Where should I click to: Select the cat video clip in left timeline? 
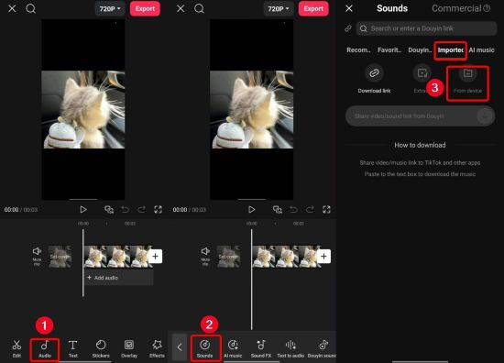(117, 257)
